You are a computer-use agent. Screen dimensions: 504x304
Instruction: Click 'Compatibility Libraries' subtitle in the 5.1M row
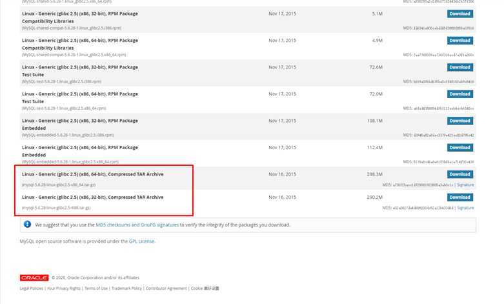click(x=48, y=21)
